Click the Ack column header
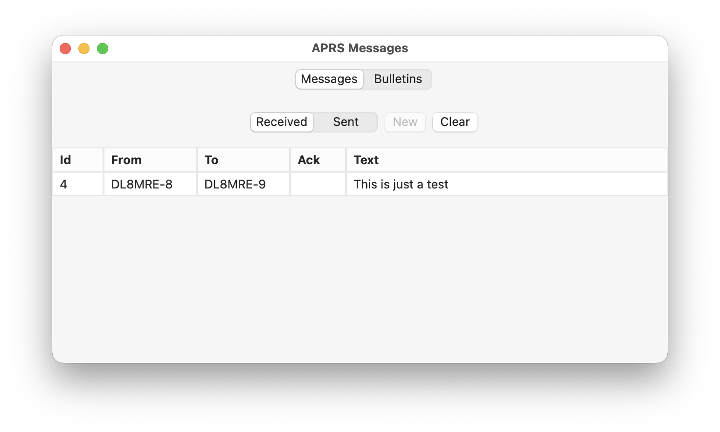Image resolution: width=720 pixels, height=432 pixels. [318, 160]
